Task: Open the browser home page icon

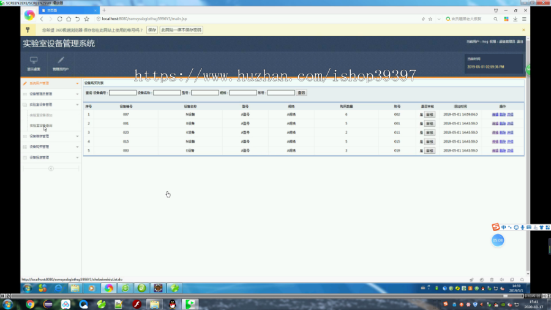Action: [x=69, y=19]
